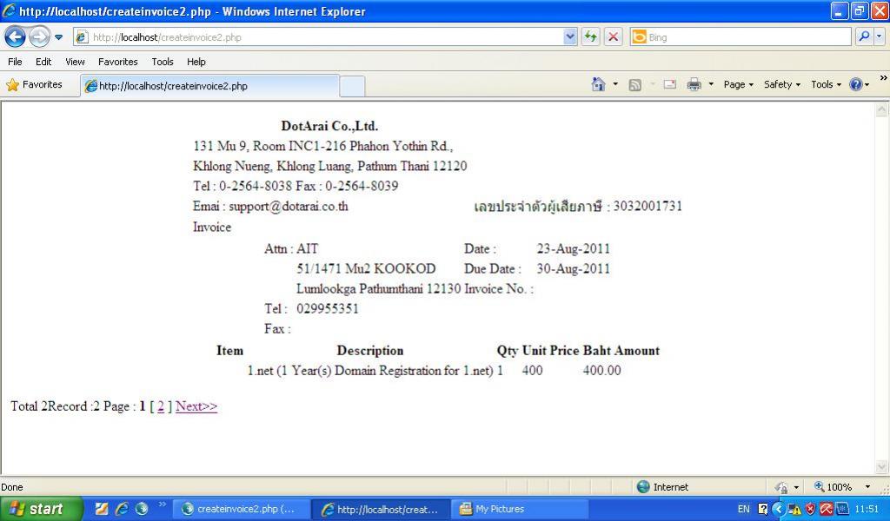Open the search provider options dropdown

[x=880, y=37]
